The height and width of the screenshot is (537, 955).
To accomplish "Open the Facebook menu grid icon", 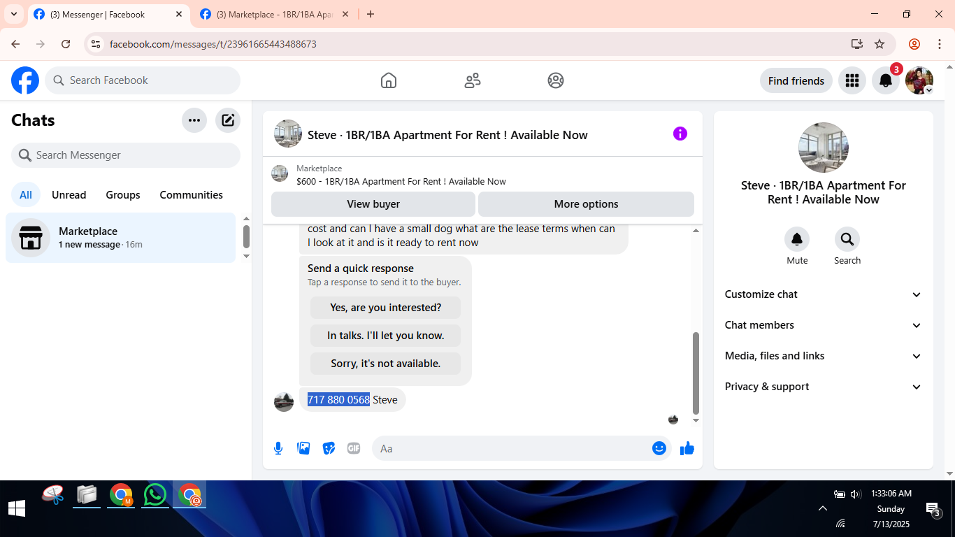I will pos(852,80).
